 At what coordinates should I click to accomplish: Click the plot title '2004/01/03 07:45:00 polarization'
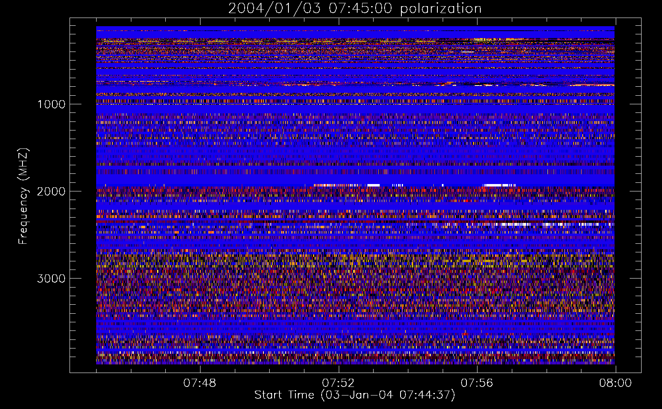click(x=355, y=9)
